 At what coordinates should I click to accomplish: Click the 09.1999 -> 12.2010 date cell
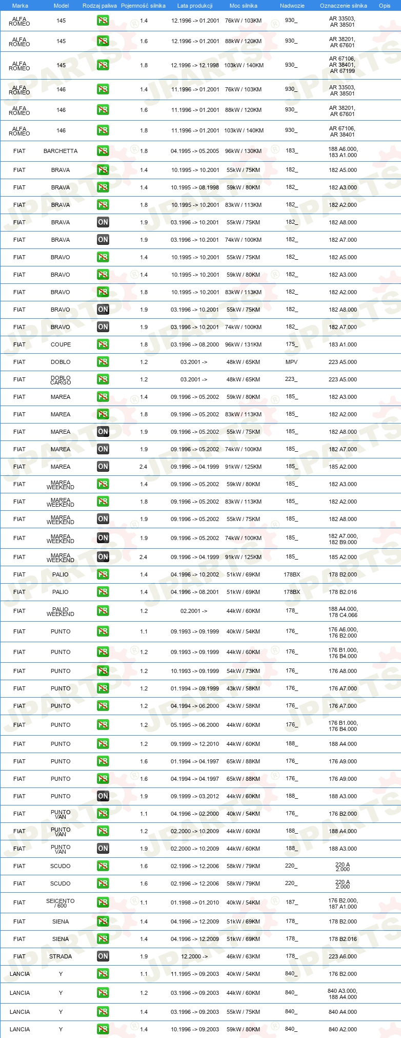[x=195, y=744]
